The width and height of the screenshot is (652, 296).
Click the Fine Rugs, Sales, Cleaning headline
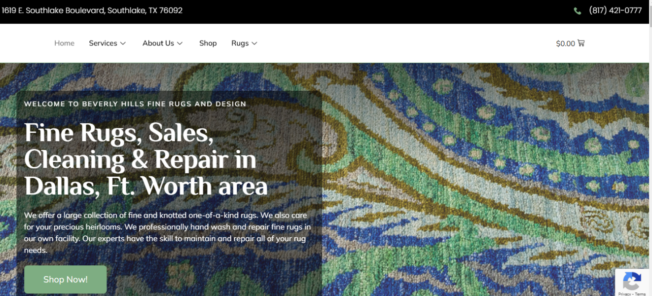coord(146,159)
